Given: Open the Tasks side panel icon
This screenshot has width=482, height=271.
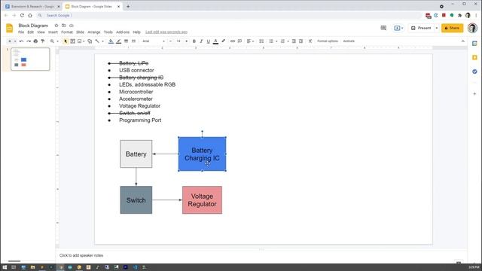Looking at the screenshot, I should click(474, 72).
